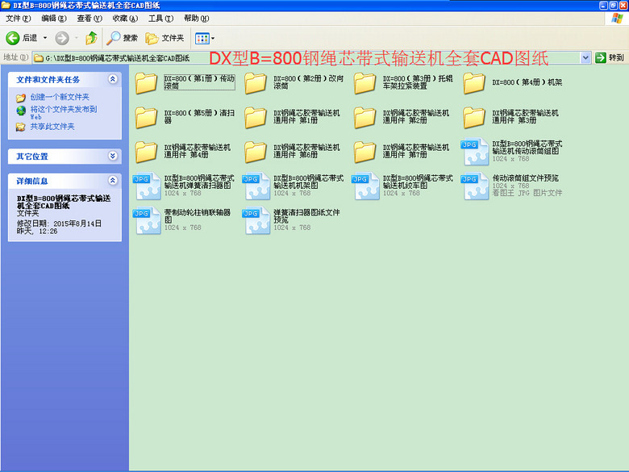Viewport: 629px width, 472px height.
Task: Open the address bar dropdown arrow
Action: 585,58
